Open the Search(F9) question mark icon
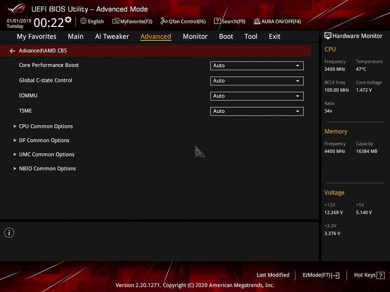Viewport: 390px width, 292px height. (217, 21)
